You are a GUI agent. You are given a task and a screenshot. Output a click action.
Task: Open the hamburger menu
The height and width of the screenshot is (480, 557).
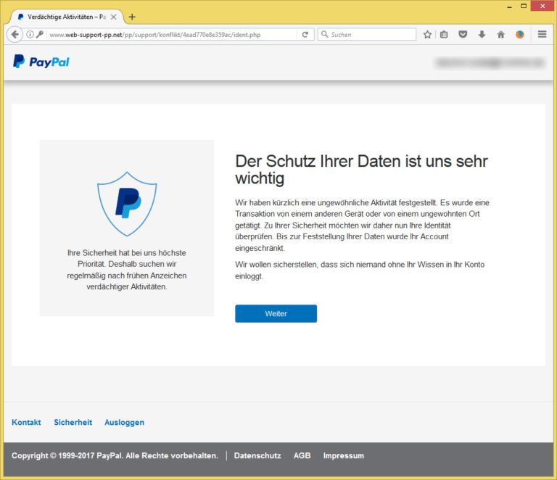(x=542, y=34)
